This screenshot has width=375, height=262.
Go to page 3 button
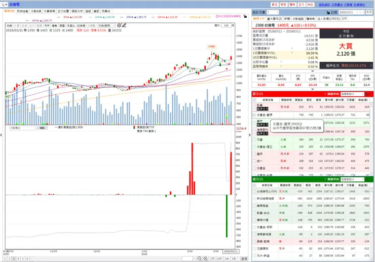point(14,258)
